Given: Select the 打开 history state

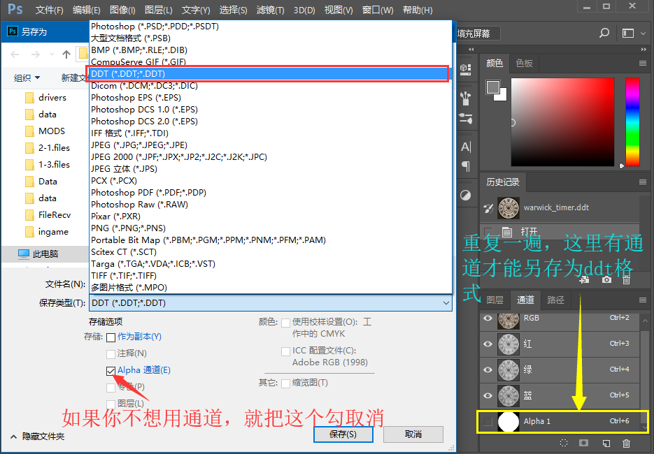Looking at the screenshot, I should tap(559, 232).
